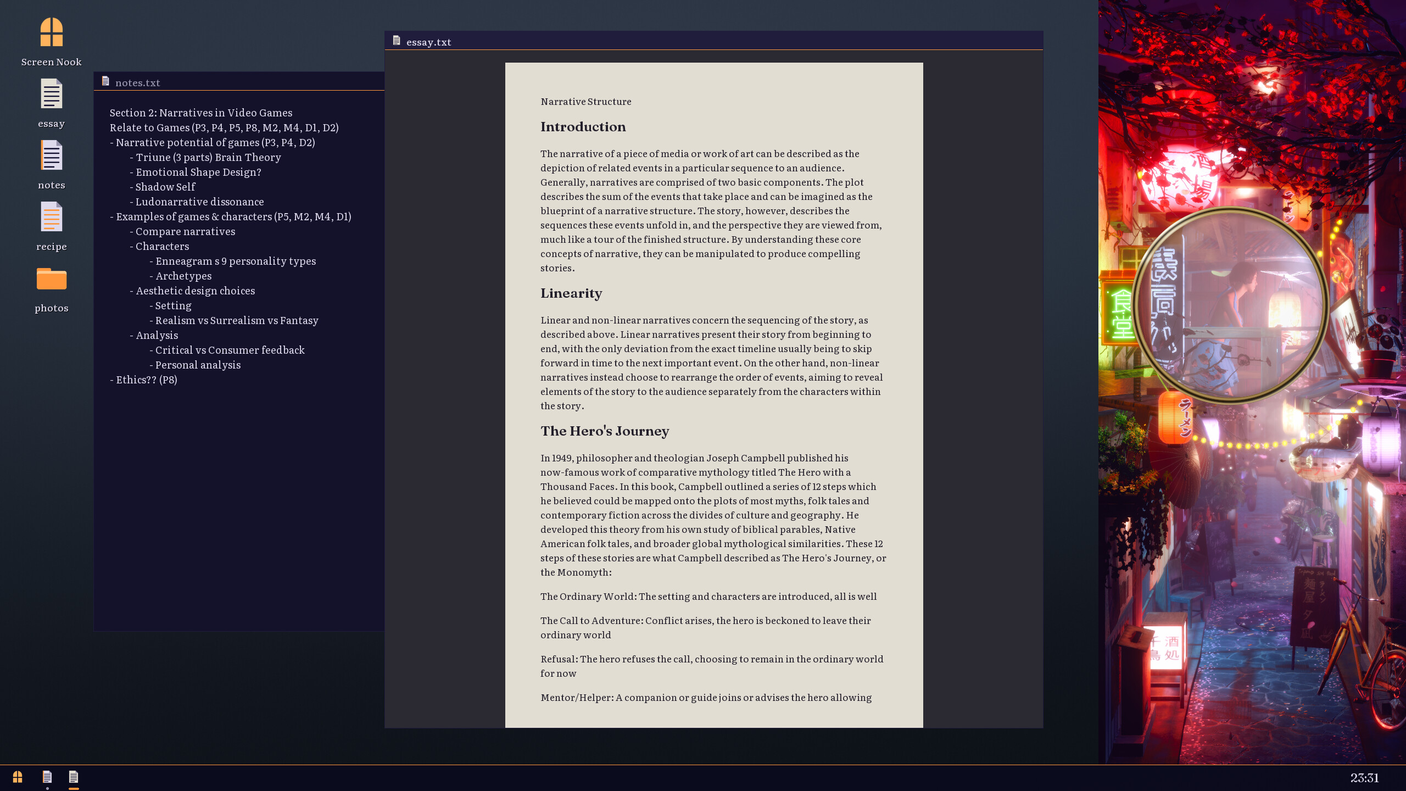Click the magnifier lens on the wallpaper
This screenshot has height=791, width=1406.
click(x=1230, y=305)
